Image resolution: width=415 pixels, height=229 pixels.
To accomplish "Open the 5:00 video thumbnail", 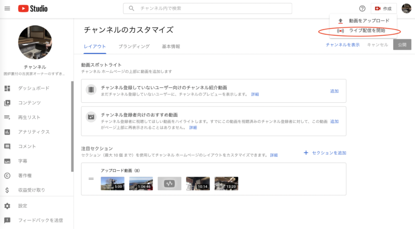I will pyautogui.click(x=113, y=184).
